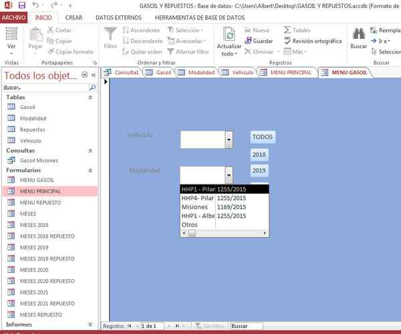Viewport: 401px width, 334px height.
Task: Collapse the navigation pane with chevrons
Action: pos(94,75)
